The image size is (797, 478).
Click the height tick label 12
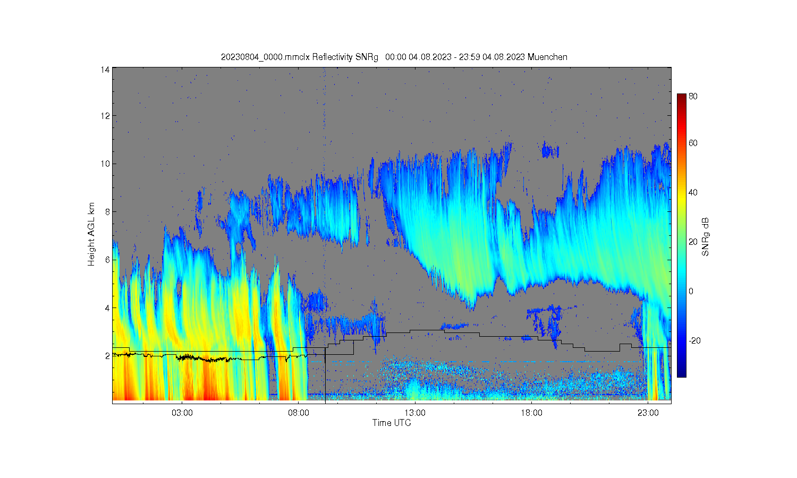(x=106, y=116)
